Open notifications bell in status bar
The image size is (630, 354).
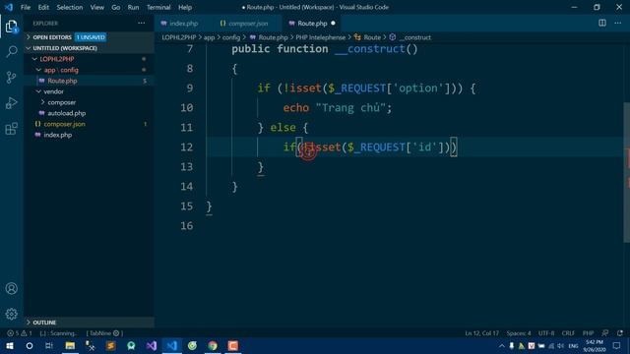620,333
